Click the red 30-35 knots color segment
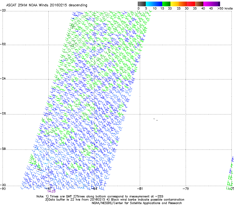 click(191, 4)
